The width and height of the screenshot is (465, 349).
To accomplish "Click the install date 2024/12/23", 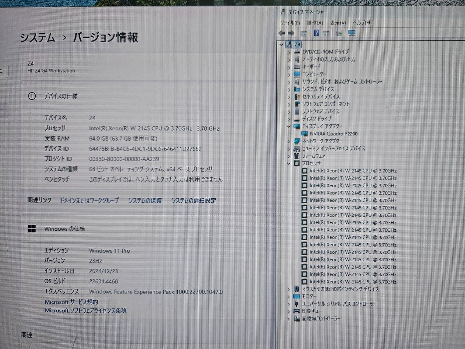I will point(103,271).
